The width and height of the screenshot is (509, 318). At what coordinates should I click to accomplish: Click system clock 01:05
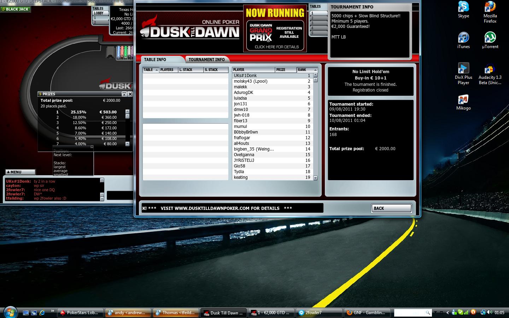[x=499, y=313]
